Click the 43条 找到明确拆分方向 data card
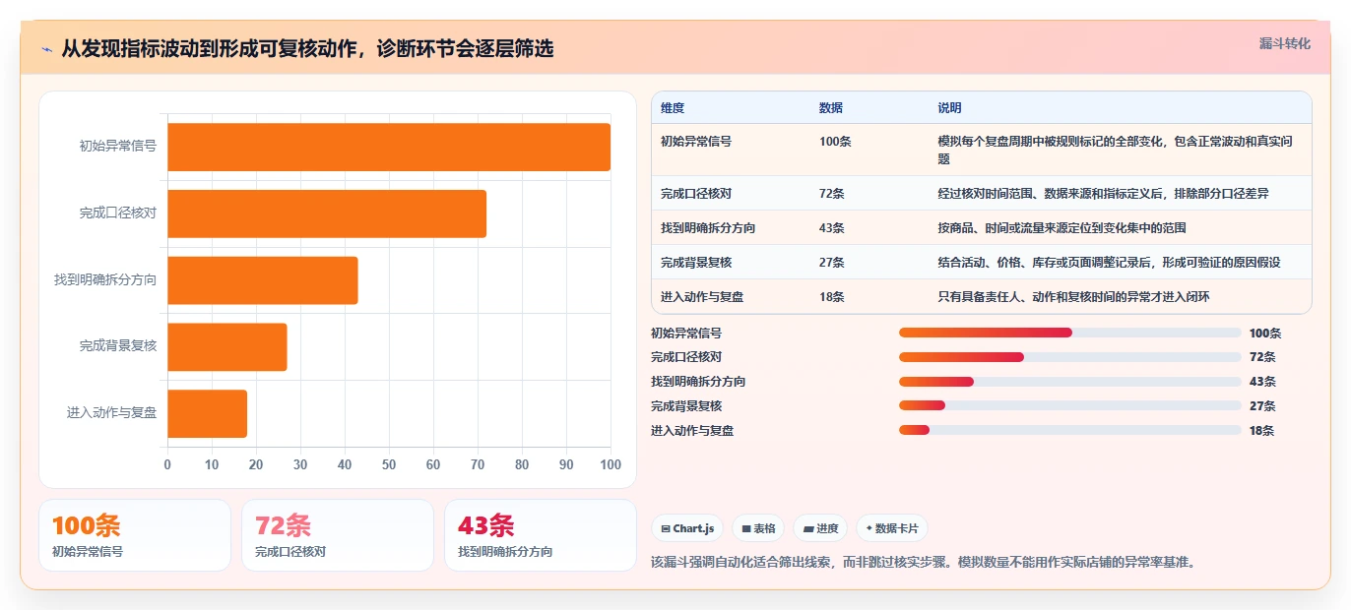1351x610 pixels. [541, 535]
